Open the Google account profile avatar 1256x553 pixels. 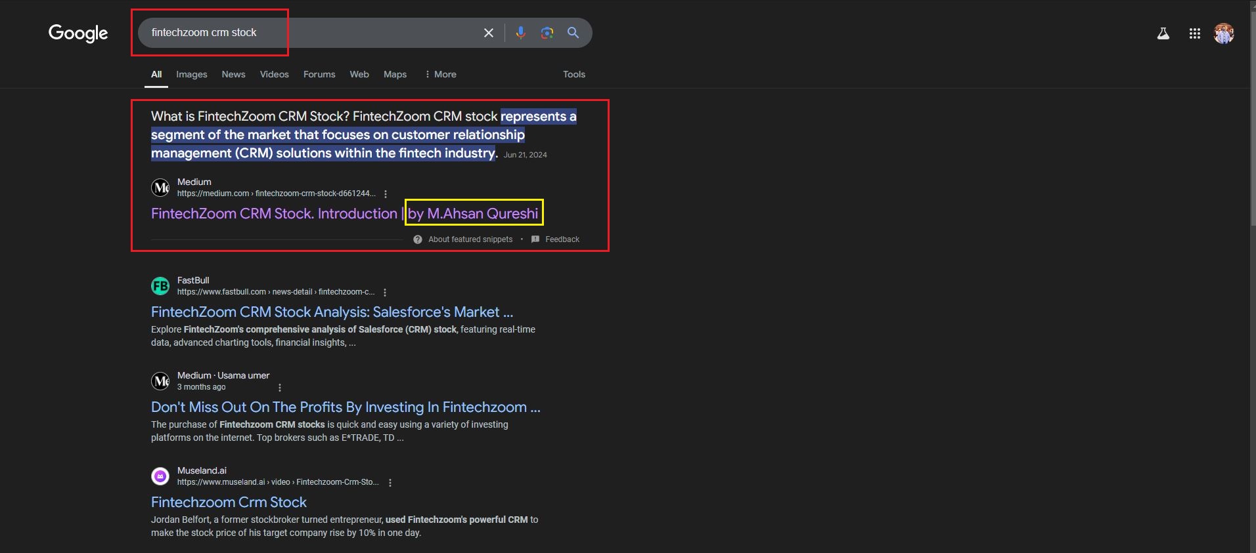point(1223,33)
